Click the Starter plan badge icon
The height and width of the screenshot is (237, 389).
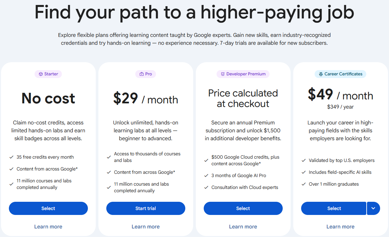40,74
